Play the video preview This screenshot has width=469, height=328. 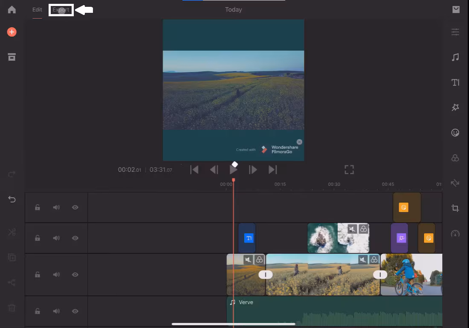(234, 170)
